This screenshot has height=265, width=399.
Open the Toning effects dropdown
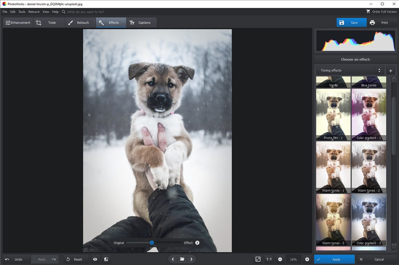pos(350,71)
